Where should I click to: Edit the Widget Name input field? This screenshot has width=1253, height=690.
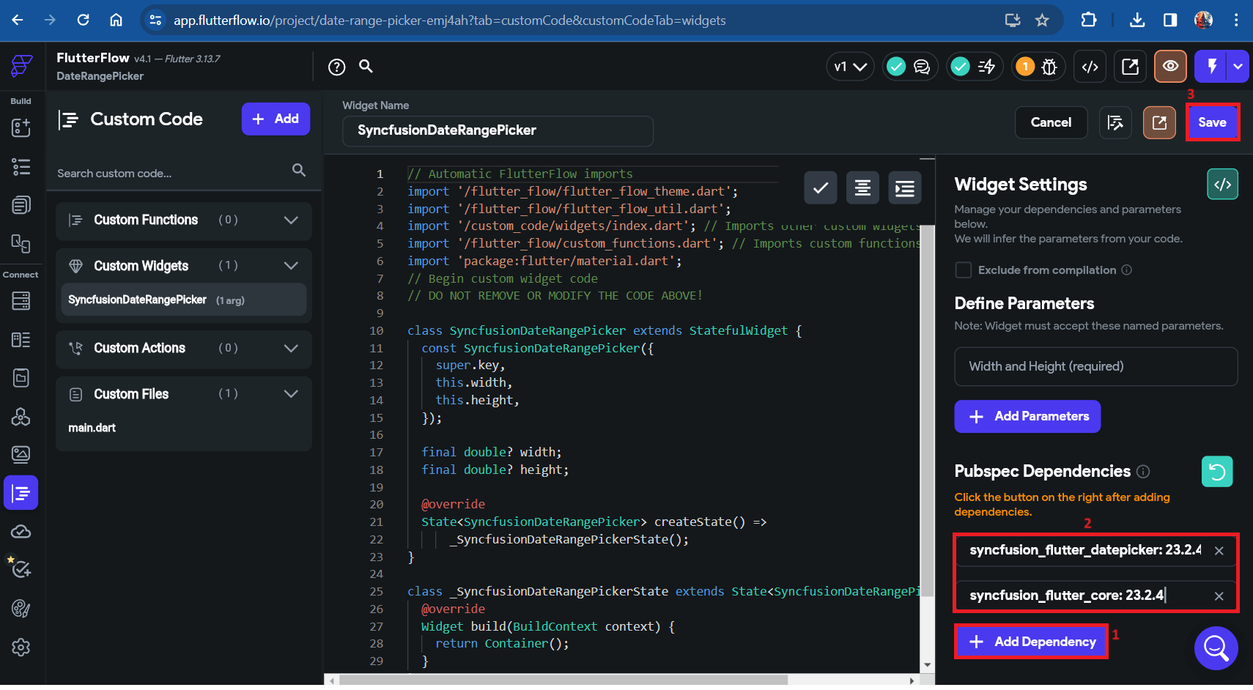498,130
